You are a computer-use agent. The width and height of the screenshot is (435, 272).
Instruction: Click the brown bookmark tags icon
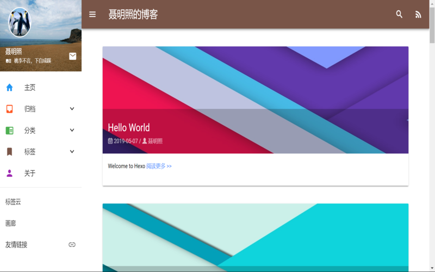[x=9, y=152]
